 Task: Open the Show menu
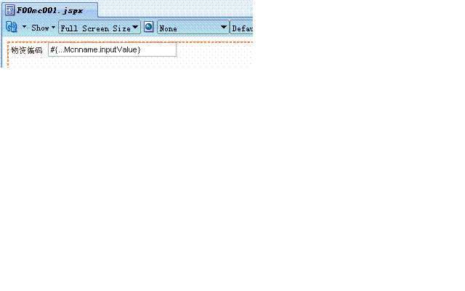(x=43, y=28)
